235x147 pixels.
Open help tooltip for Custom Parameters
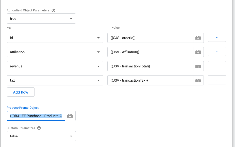[39, 128]
